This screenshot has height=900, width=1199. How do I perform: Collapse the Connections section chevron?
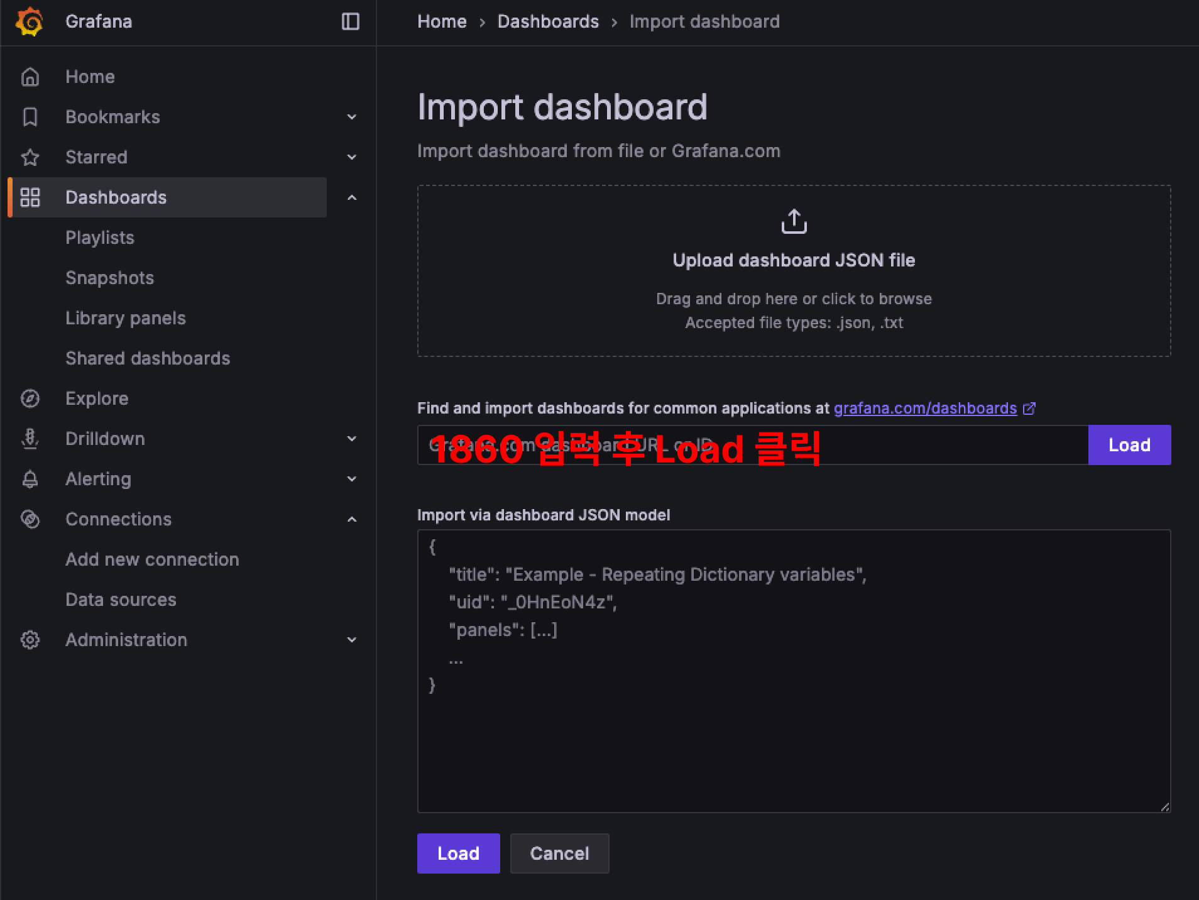click(352, 519)
